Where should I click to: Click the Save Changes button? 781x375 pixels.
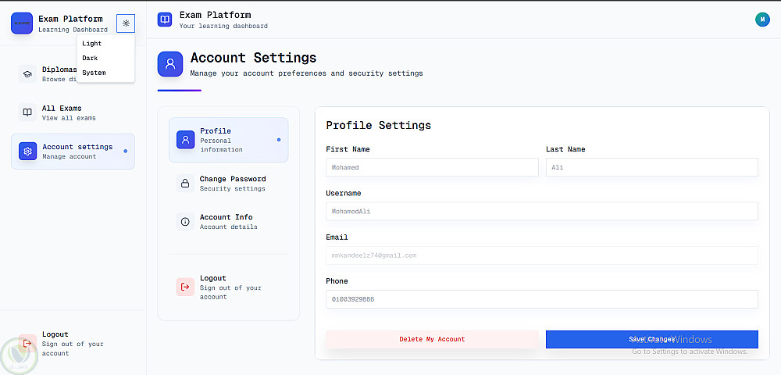point(651,339)
